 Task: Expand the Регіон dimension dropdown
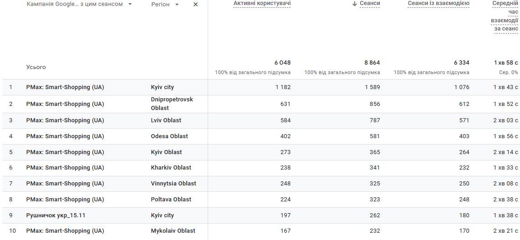177,5
